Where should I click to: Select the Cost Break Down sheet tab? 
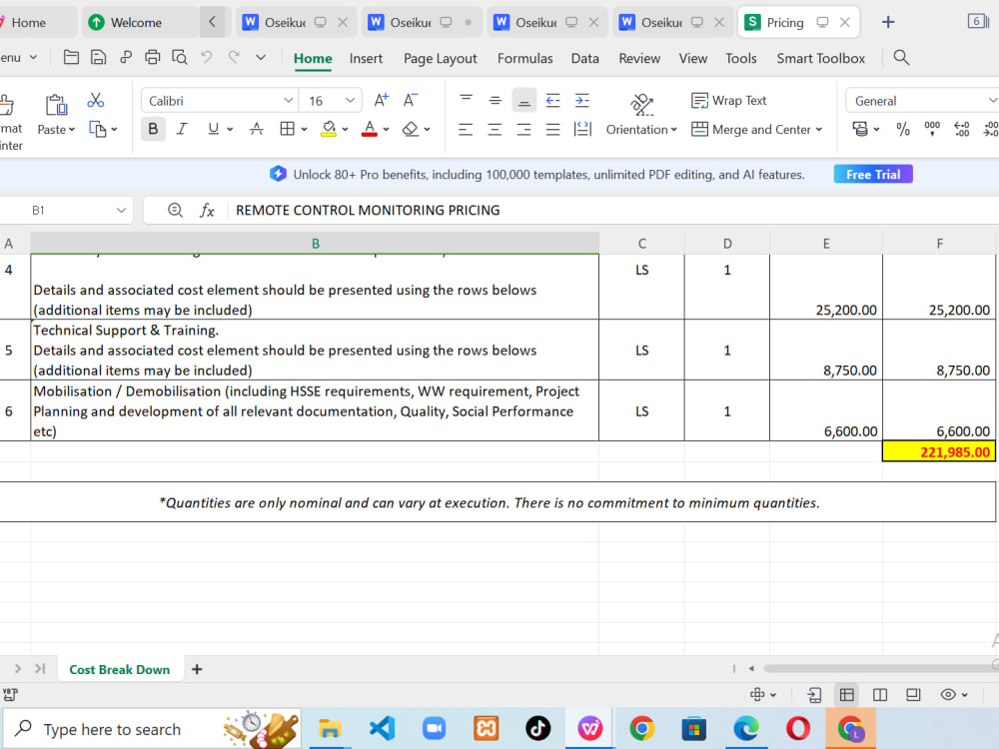tap(120, 669)
